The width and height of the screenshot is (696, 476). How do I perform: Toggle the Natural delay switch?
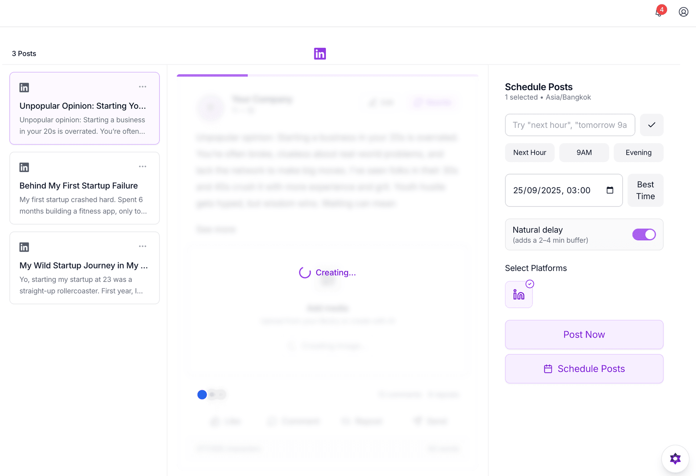tap(644, 234)
